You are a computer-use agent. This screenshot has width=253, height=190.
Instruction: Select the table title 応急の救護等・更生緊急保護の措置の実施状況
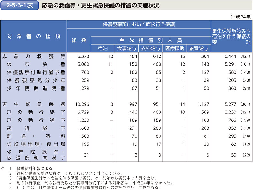(x=100, y=5)
